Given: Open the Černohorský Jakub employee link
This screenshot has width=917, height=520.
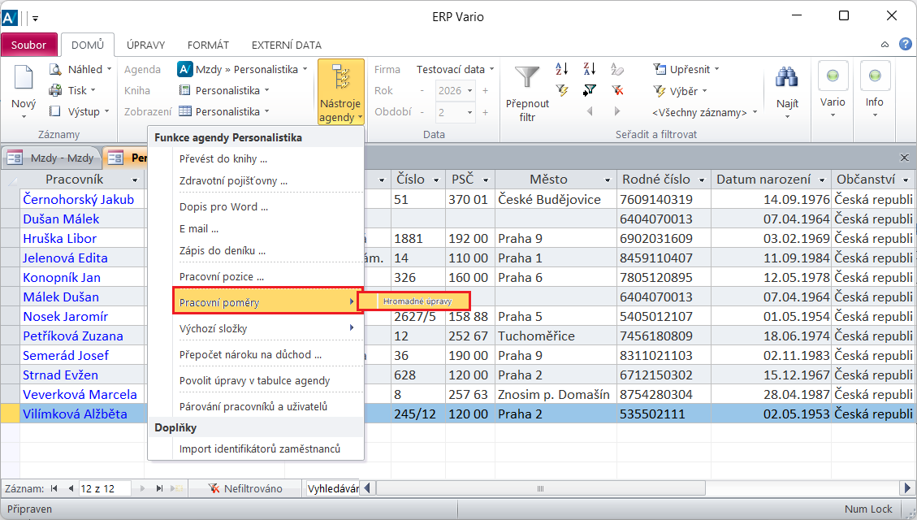Looking at the screenshot, I should pyautogui.click(x=78, y=199).
